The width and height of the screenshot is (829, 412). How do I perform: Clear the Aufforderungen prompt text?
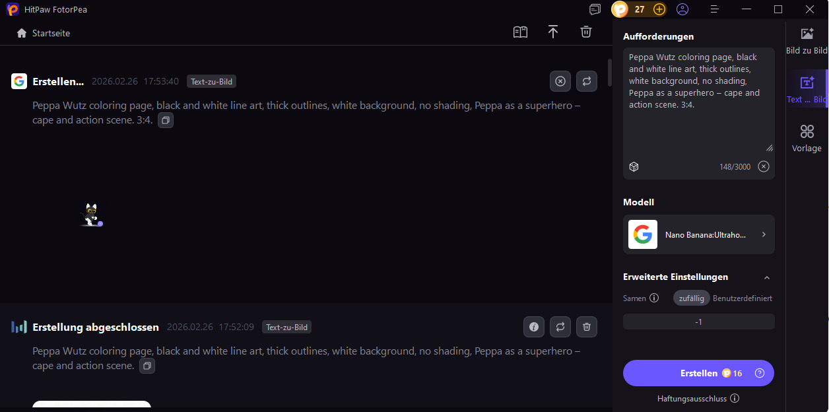pos(764,166)
